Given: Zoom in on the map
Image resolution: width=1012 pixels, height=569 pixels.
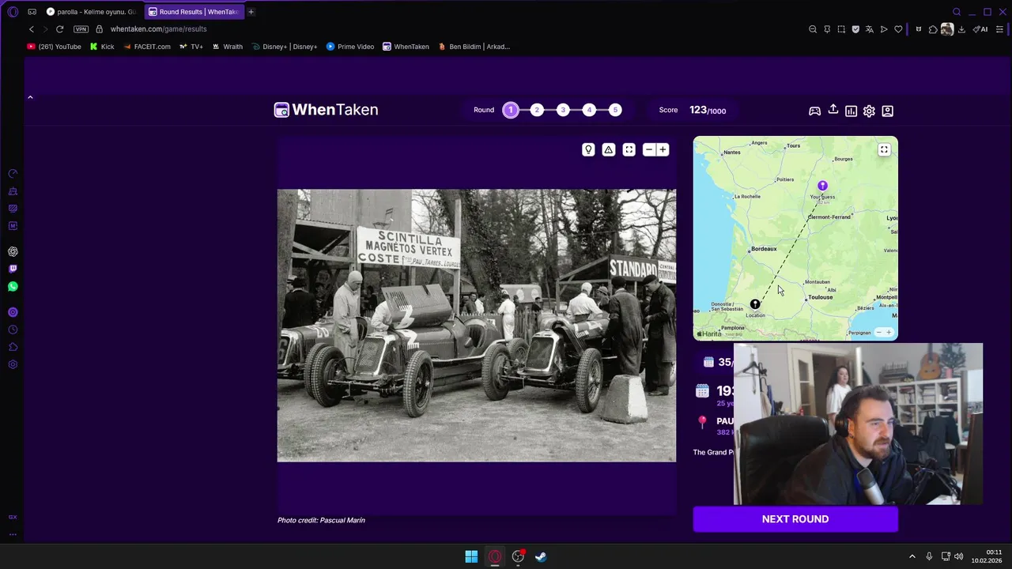Looking at the screenshot, I should click(x=889, y=333).
